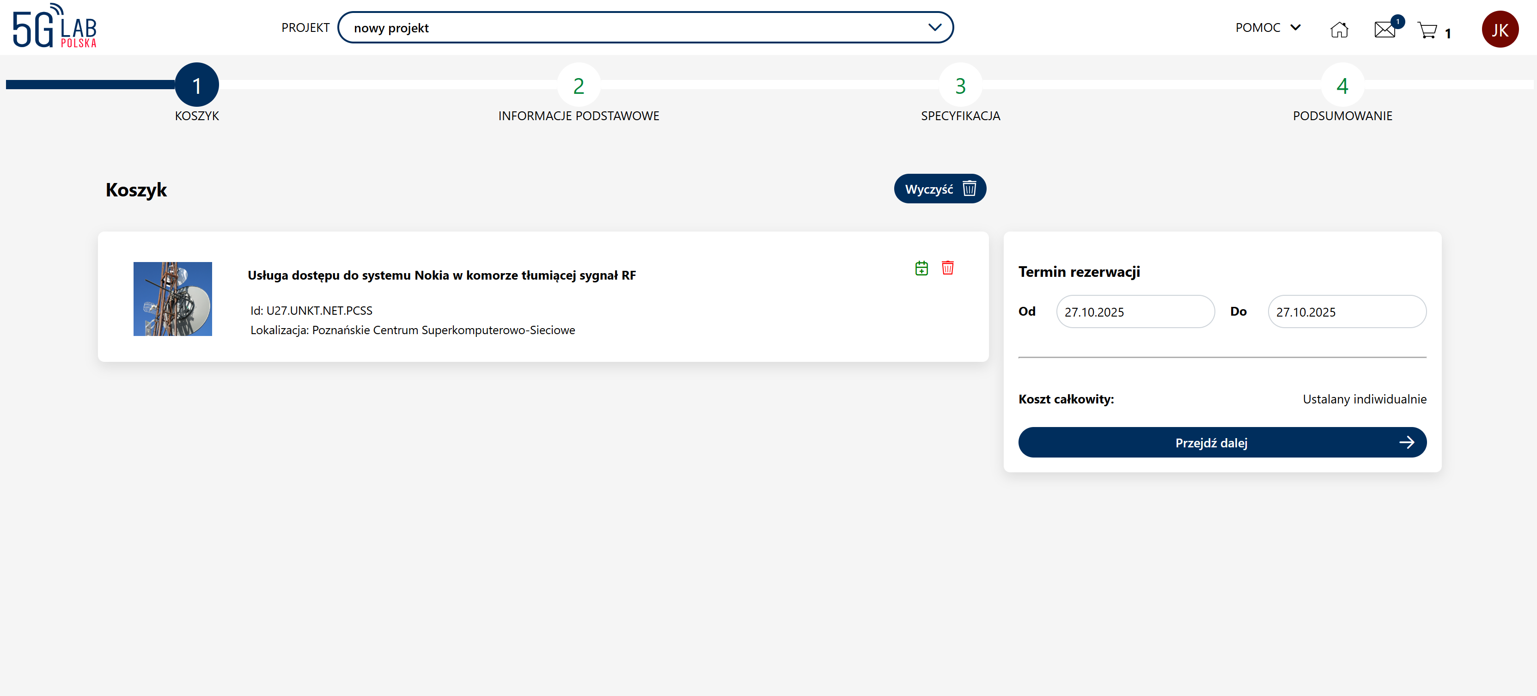Jump to step 4 Podsumowanie

click(x=1342, y=85)
